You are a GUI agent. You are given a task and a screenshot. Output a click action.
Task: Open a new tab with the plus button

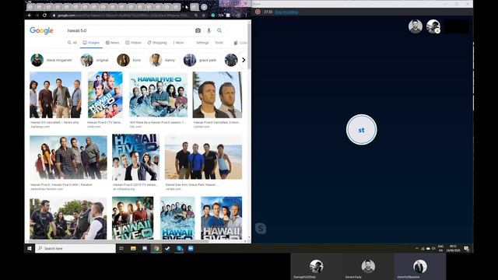click(204, 7)
